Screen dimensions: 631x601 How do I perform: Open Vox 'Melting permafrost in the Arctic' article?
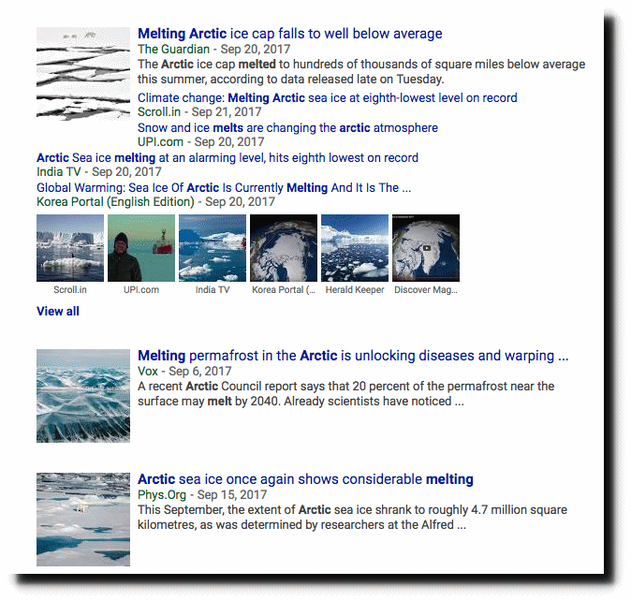(x=353, y=356)
